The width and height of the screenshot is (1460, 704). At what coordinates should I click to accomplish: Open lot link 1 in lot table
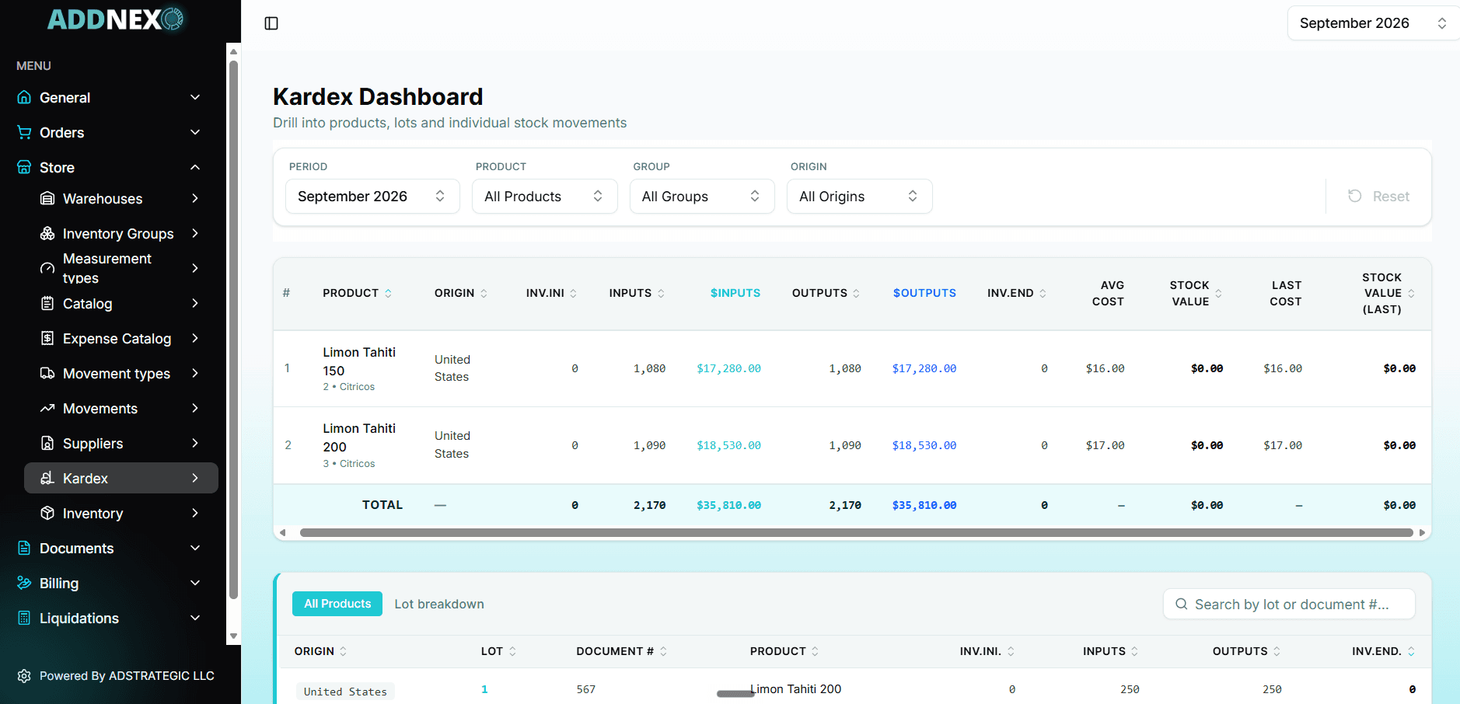484,689
